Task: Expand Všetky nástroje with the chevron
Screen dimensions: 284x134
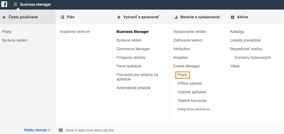Action: point(49,130)
